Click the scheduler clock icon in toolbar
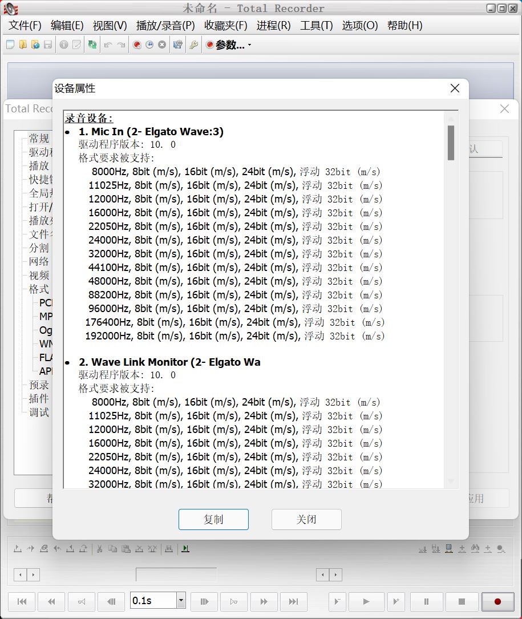The image size is (522, 619). (149, 44)
